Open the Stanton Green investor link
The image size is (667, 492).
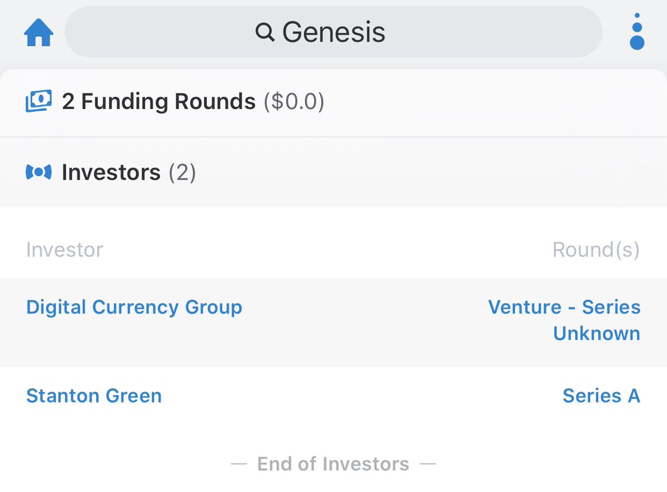point(94,396)
